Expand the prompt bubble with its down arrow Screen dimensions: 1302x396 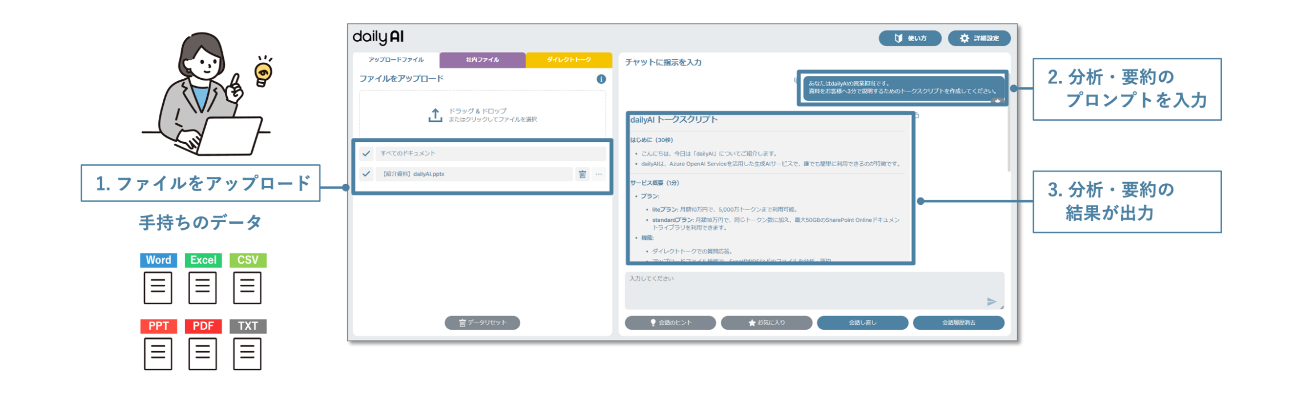pyautogui.click(x=996, y=101)
